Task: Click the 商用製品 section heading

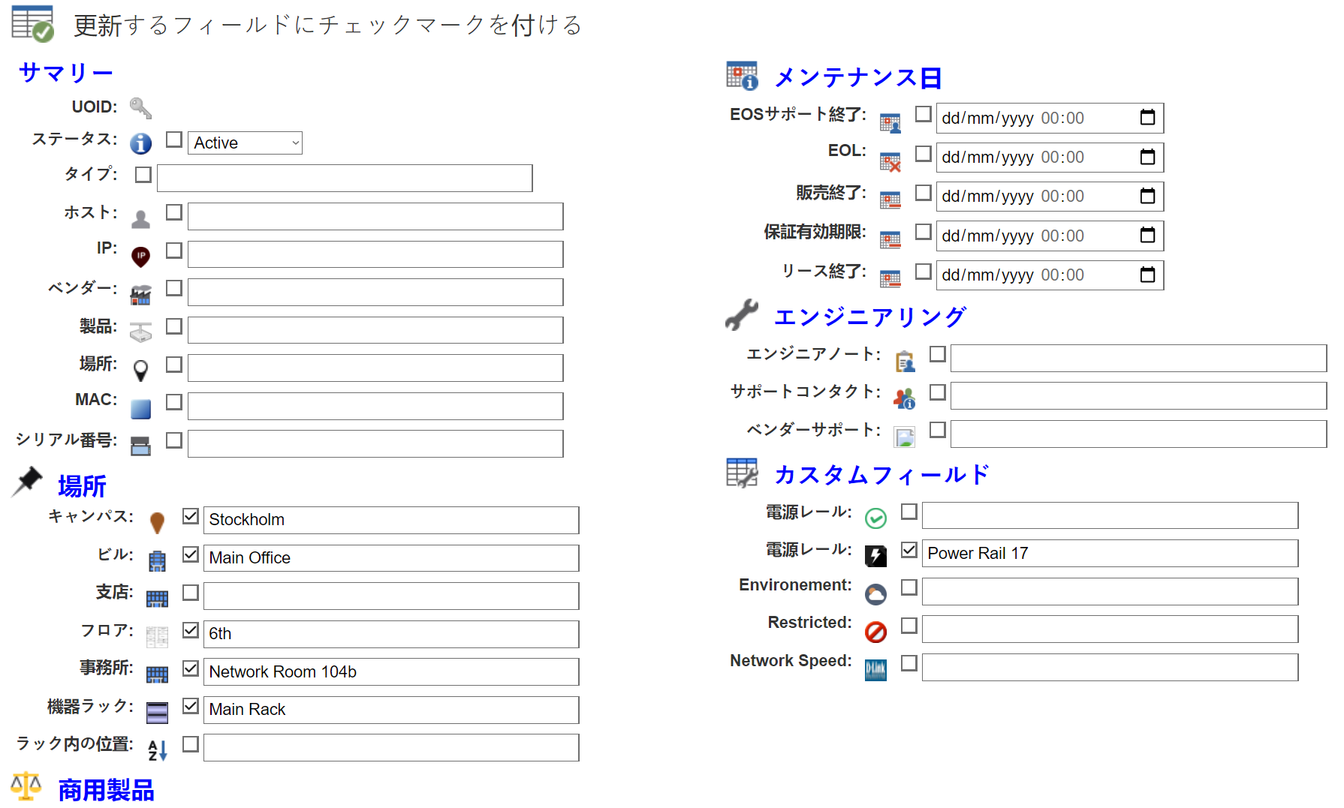Action: pos(106,790)
